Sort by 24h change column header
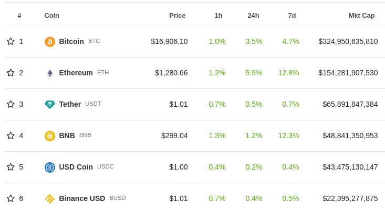Viewport: 385px width, 213px height. pyautogui.click(x=253, y=15)
